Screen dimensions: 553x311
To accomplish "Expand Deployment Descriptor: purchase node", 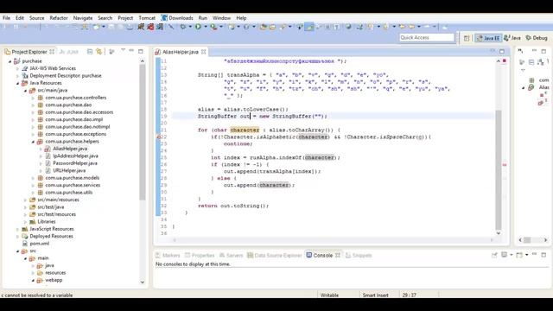I will pyautogui.click(x=17, y=76).
